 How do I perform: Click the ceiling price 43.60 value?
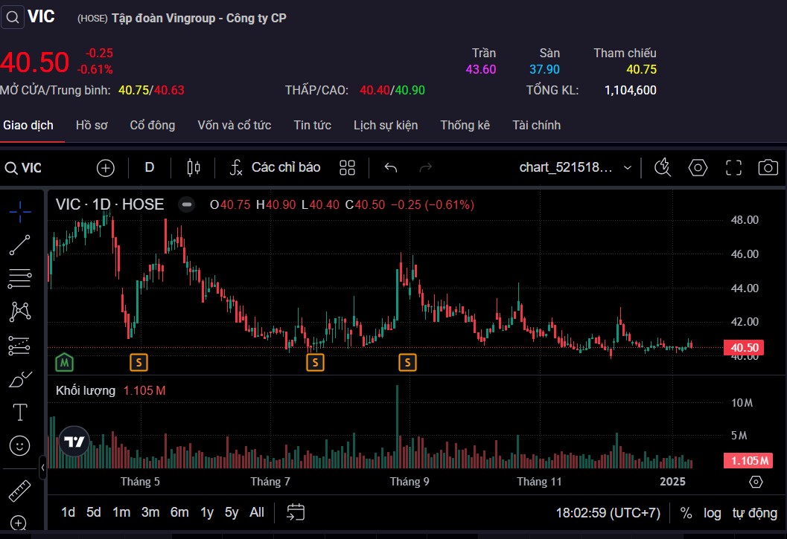[480, 69]
